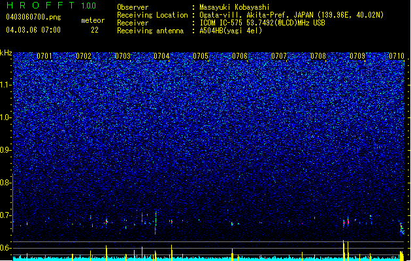Click the kHz axis unit label
This screenshot has height=261, width=411.
coord(6,53)
